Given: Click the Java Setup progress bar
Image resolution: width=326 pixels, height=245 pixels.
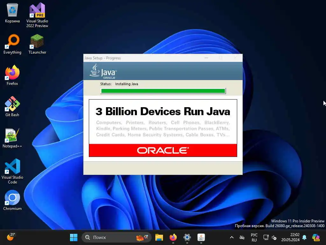Looking at the screenshot, I should pyautogui.click(x=163, y=91).
